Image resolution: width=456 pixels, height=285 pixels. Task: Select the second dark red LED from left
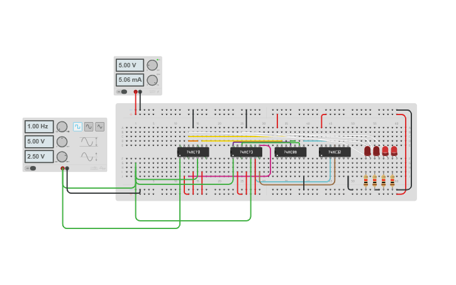[376, 151]
